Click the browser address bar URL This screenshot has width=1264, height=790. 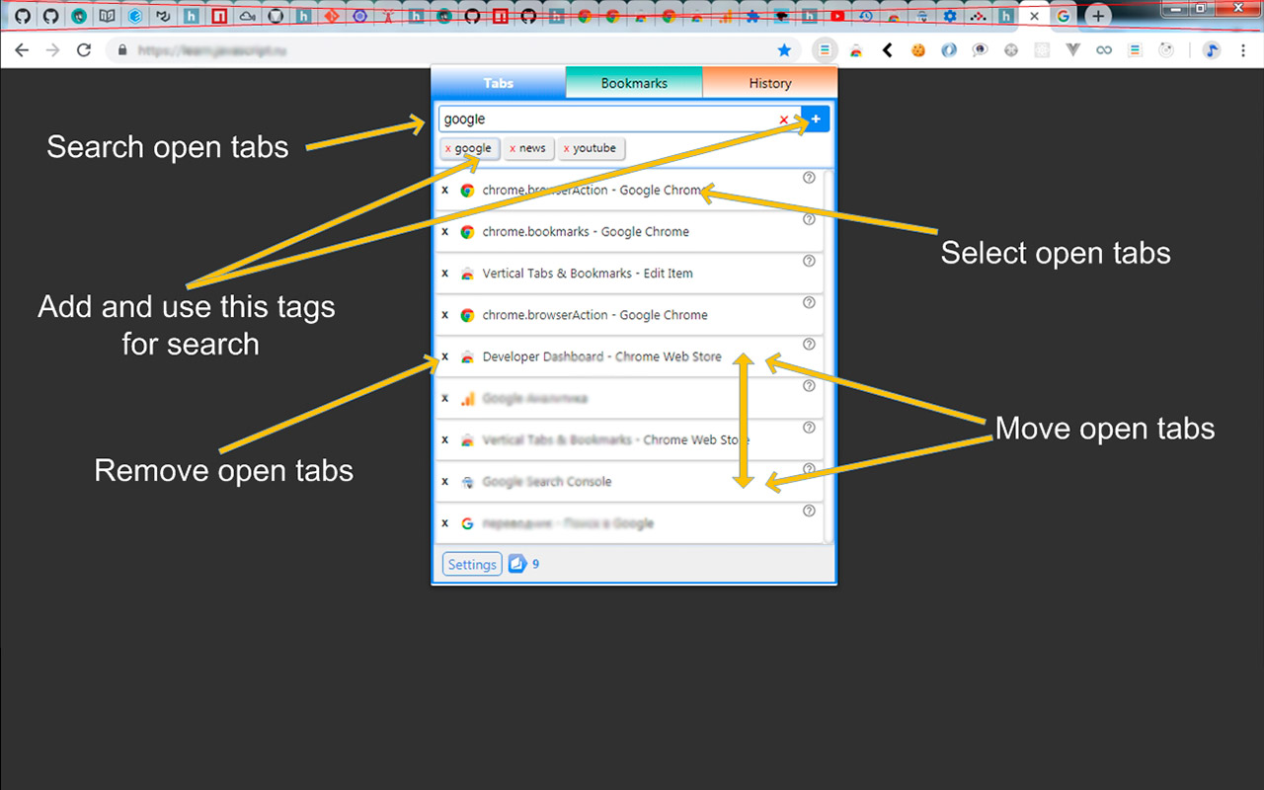(212, 49)
